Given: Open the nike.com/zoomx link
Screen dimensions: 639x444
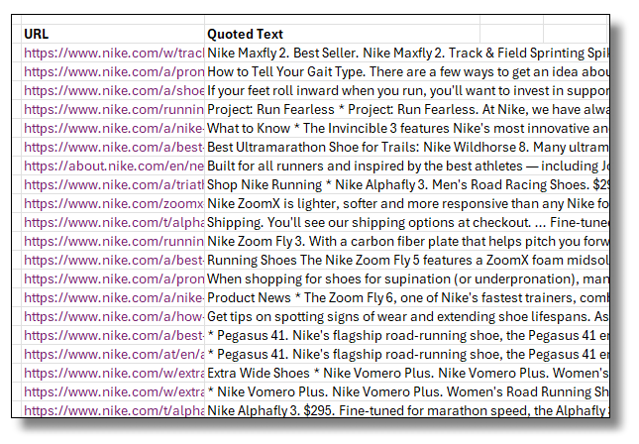Looking at the screenshot, I should click(114, 203).
